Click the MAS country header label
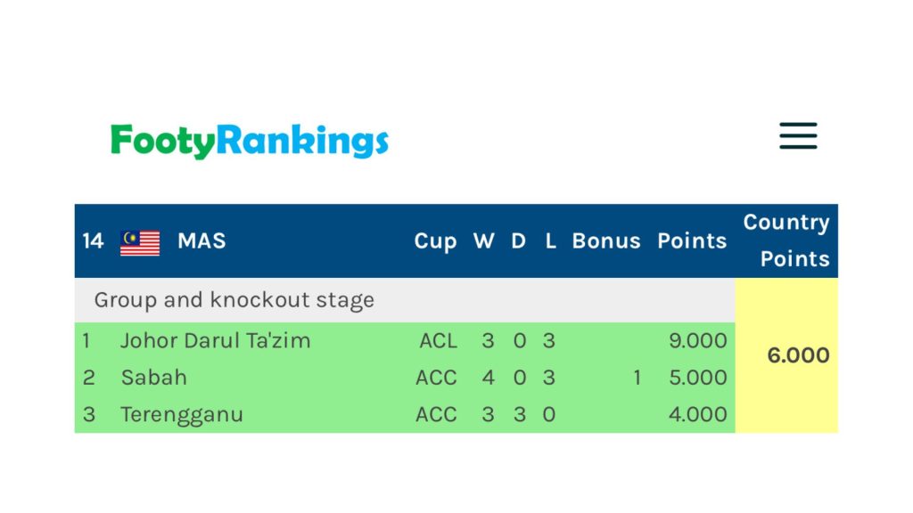The height and width of the screenshot is (513, 913). coord(202,241)
